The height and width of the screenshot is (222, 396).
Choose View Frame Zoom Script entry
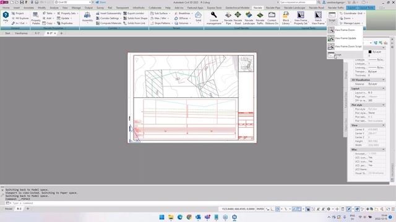(x=345, y=47)
